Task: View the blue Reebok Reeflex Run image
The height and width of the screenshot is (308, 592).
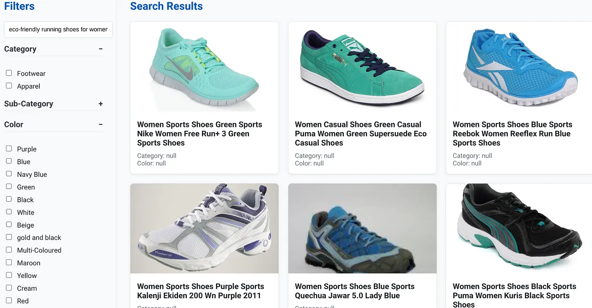Action: tap(519, 68)
